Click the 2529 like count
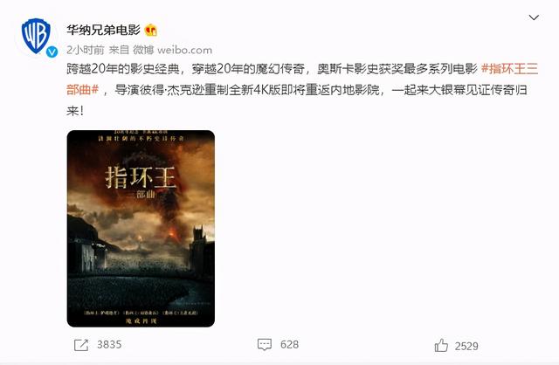 466,346
